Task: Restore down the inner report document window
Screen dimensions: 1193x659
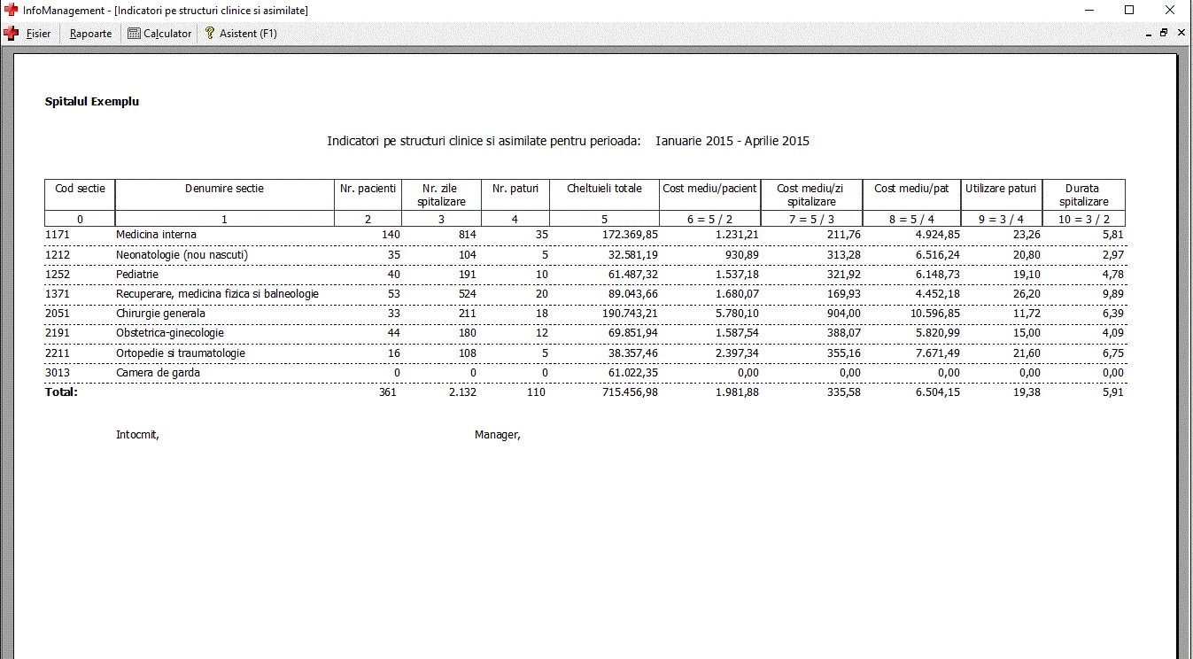Action: coord(1164,33)
